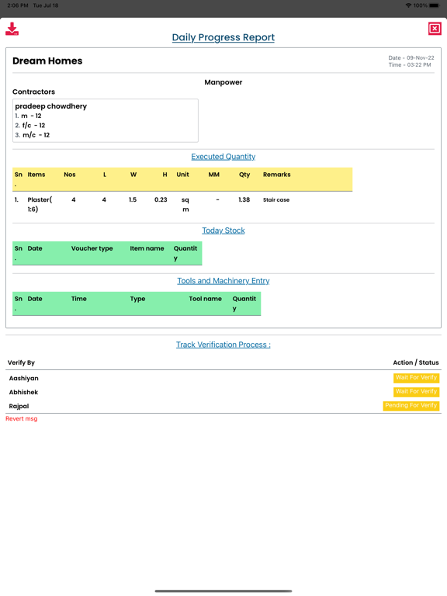Tap the Wi-Fi icon in status bar
447x596 pixels.
coord(409,5)
